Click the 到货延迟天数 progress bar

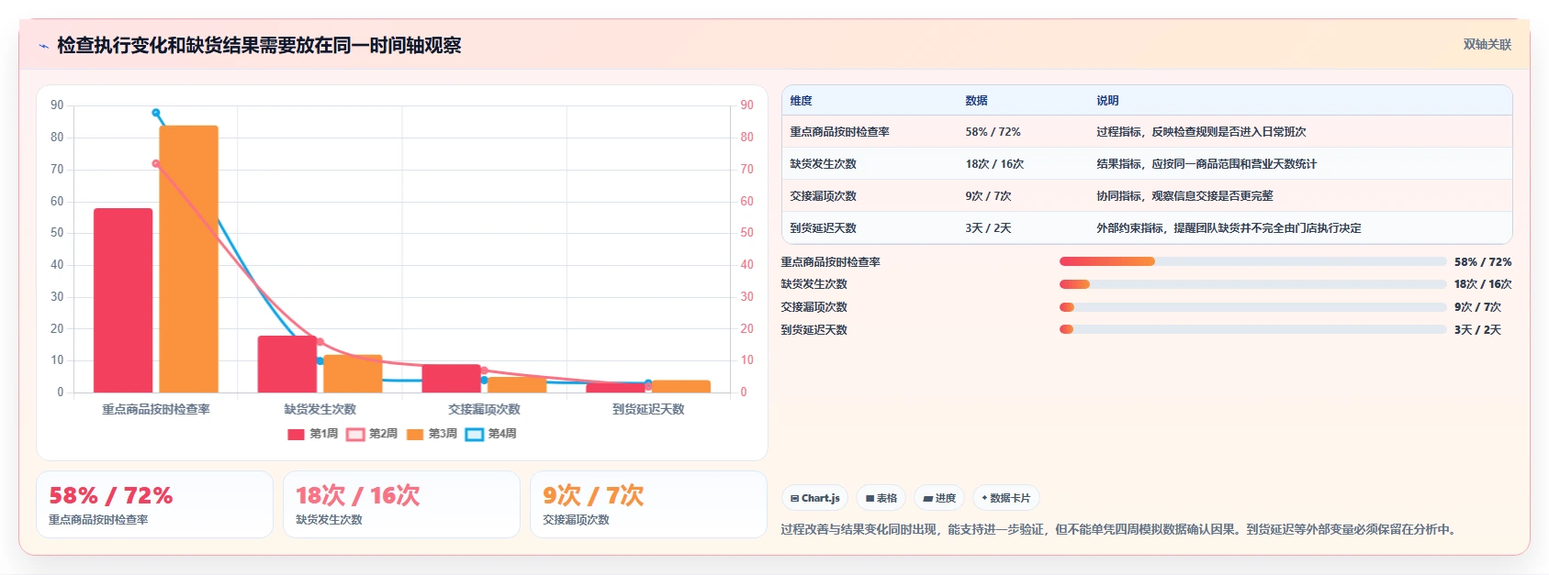click(1252, 329)
